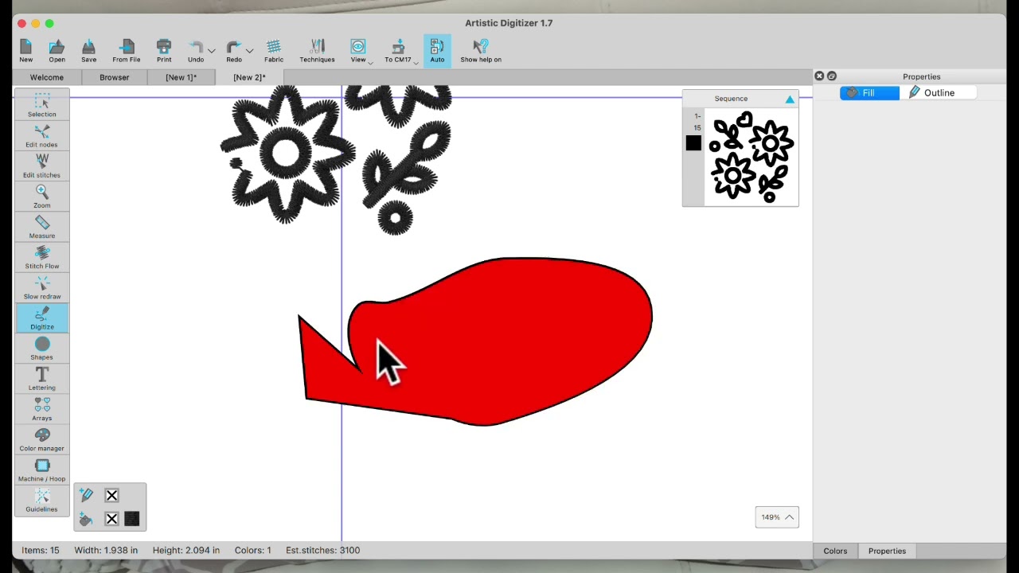The image size is (1019, 573).
Task: Collapse the Sequence panel triangle
Action: click(x=790, y=99)
